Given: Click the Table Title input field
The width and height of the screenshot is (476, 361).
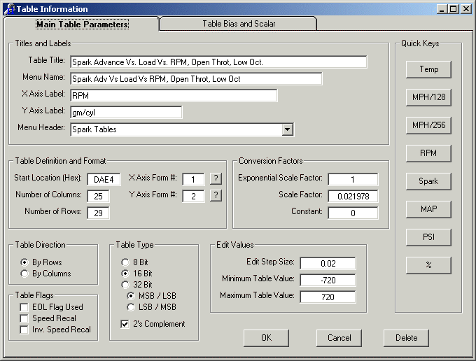Looking at the screenshot, I should 218,62.
